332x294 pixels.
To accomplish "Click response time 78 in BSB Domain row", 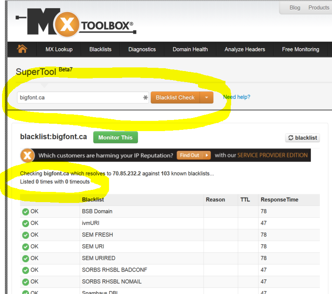I will coord(263,211).
